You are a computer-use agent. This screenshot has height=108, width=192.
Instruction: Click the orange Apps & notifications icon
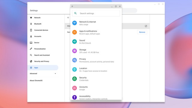(74, 32)
